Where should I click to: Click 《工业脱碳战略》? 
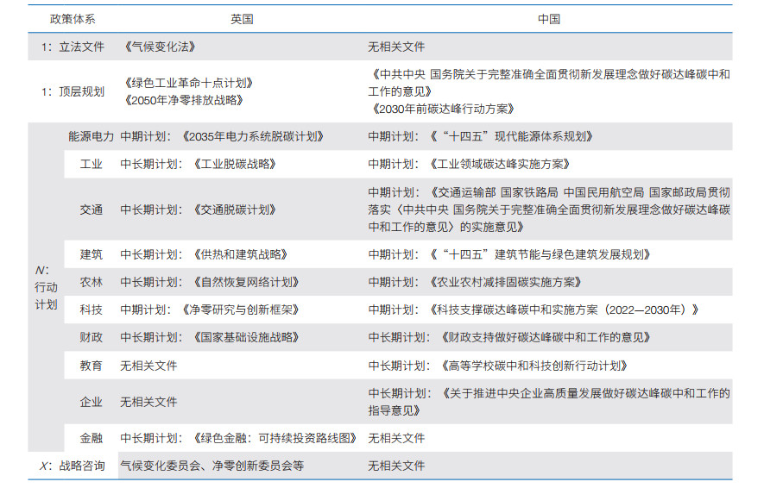tap(235, 164)
